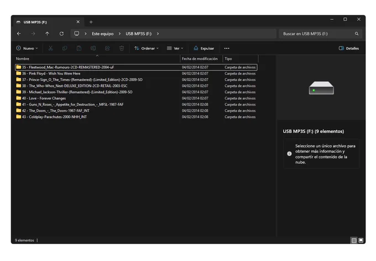This screenshot has width=376, height=261.
Task: Go up one folder level arrow
Action: tap(47, 34)
